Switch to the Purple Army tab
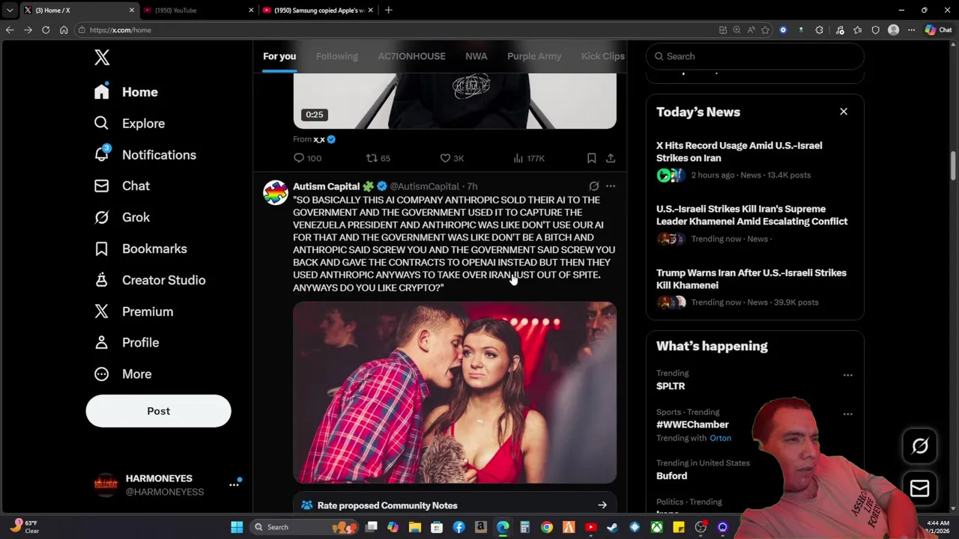 pyautogui.click(x=534, y=56)
